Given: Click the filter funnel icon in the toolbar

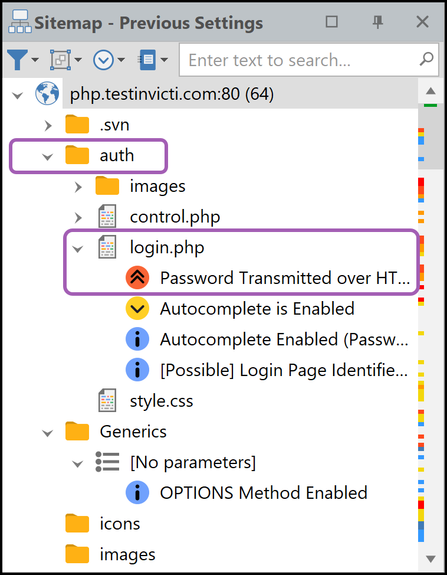Looking at the screenshot, I should pyautogui.click(x=17, y=60).
